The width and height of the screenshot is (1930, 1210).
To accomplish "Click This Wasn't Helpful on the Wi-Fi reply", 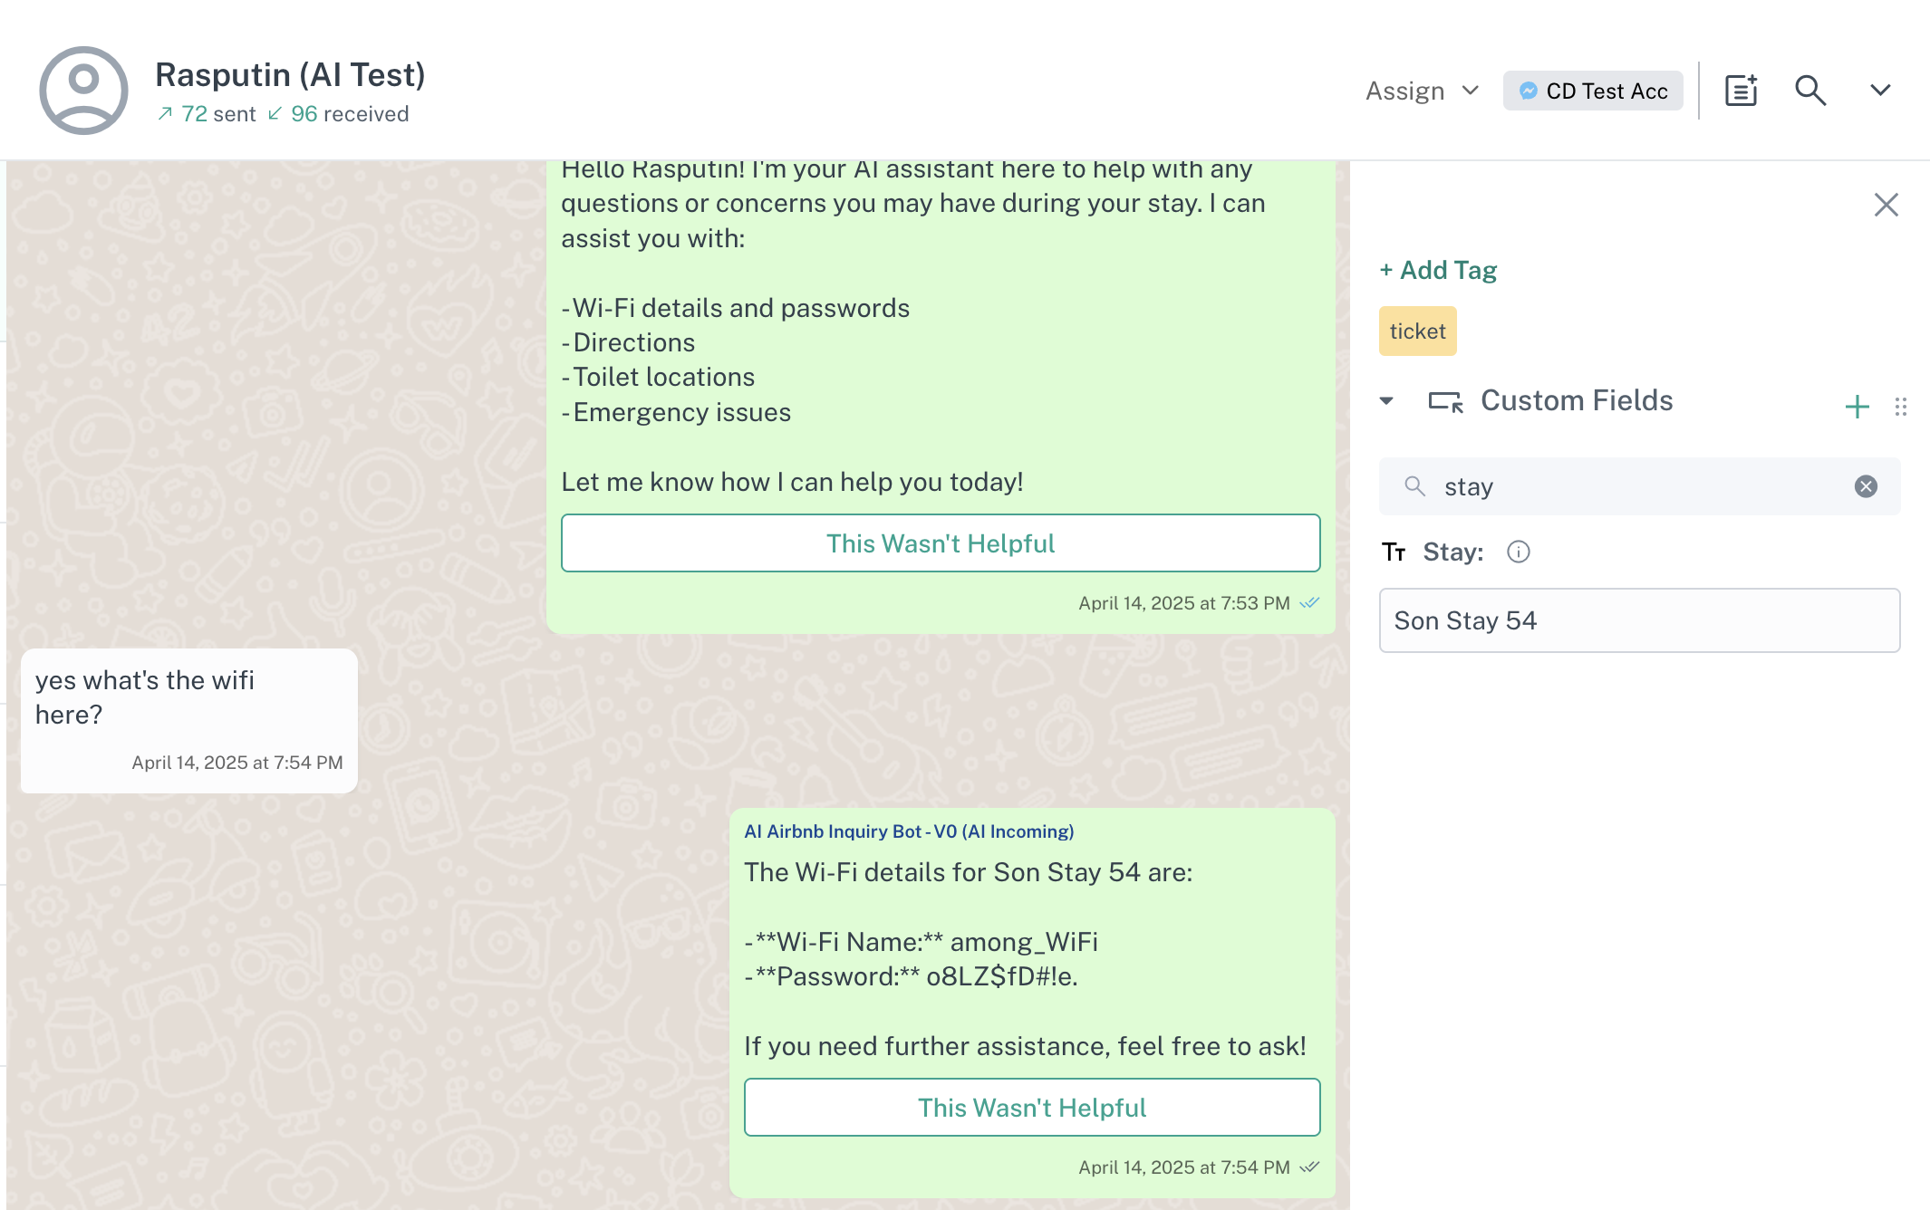I will [1031, 1107].
